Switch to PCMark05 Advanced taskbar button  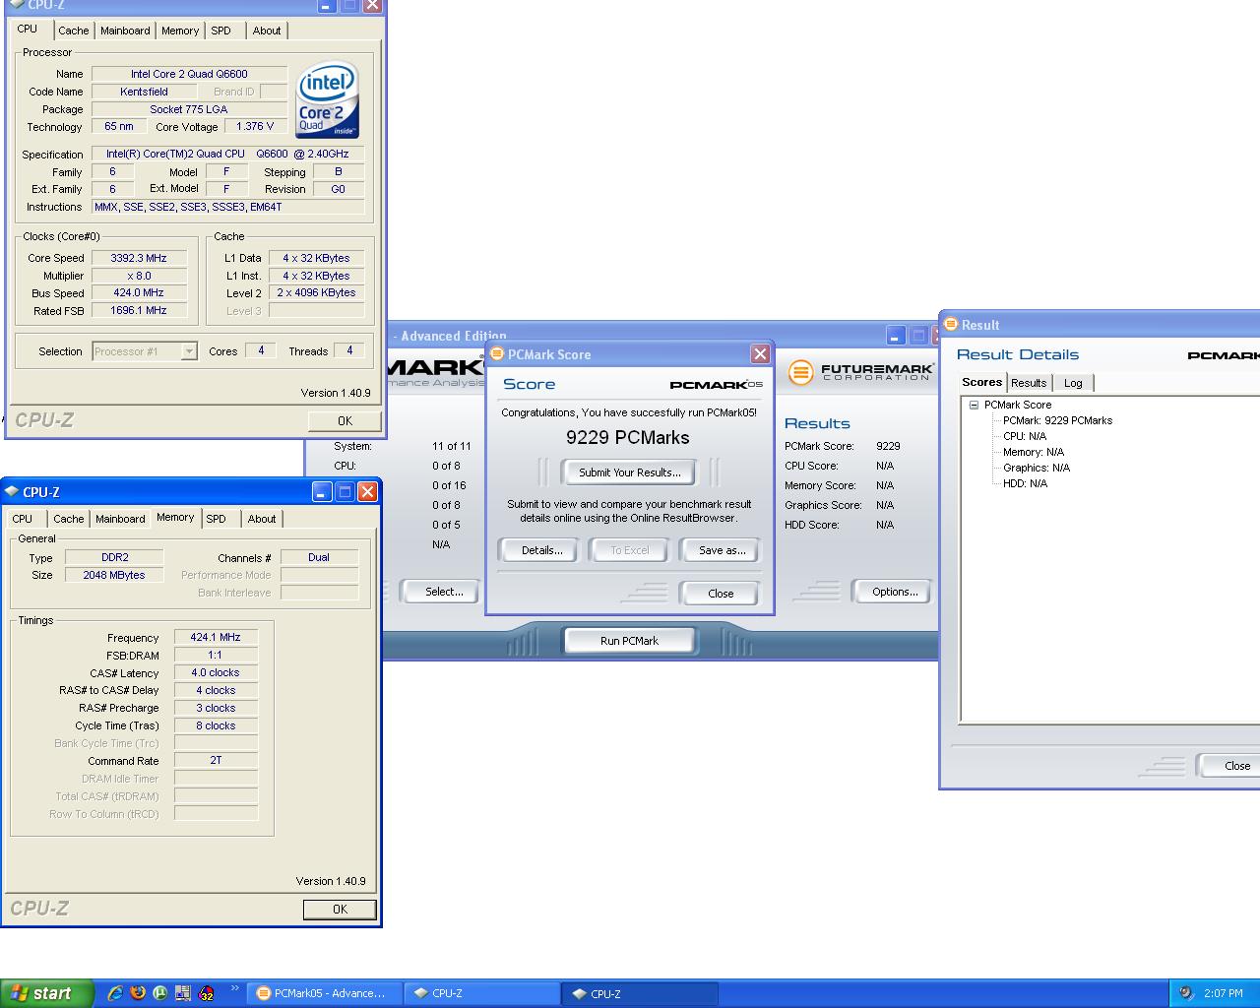pos(324,993)
